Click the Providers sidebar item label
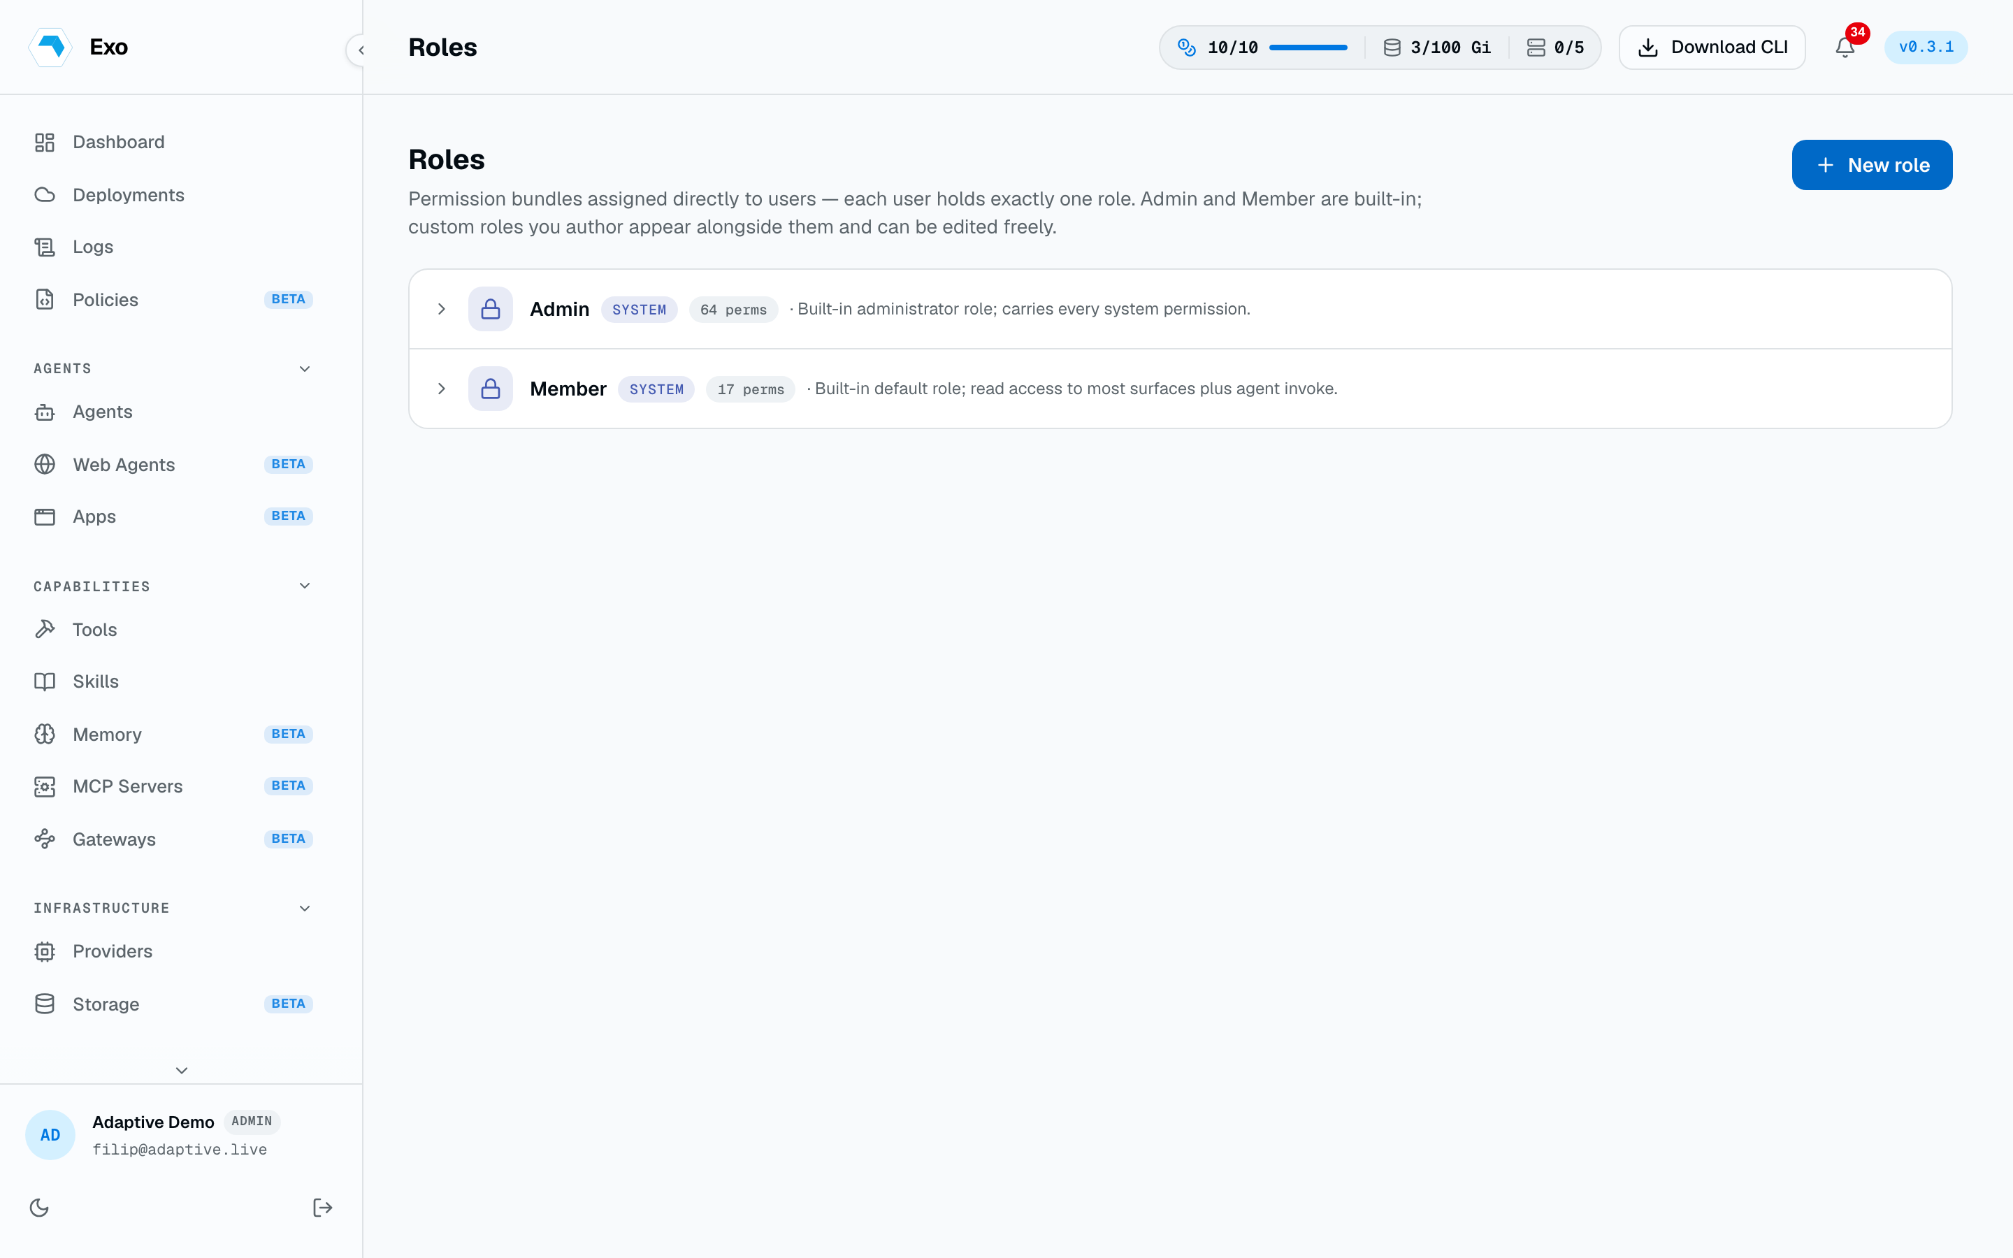The height and width of the screenshot is (1258, 2013). (113, 951)
